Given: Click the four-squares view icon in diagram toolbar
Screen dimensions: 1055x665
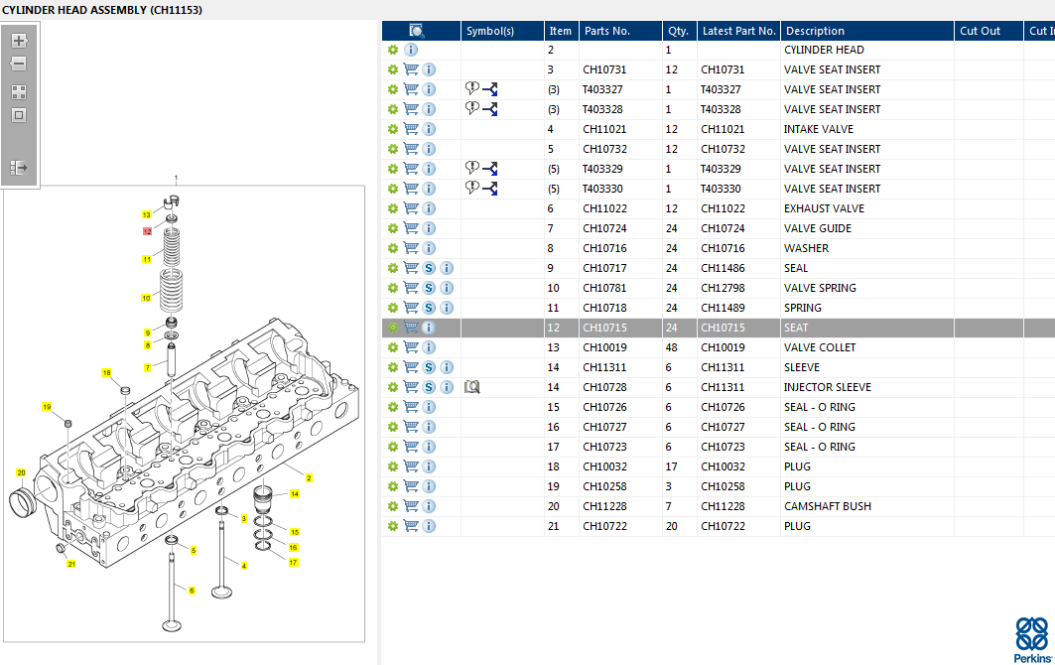Looking at the screenshot, I should pos(19,91).
